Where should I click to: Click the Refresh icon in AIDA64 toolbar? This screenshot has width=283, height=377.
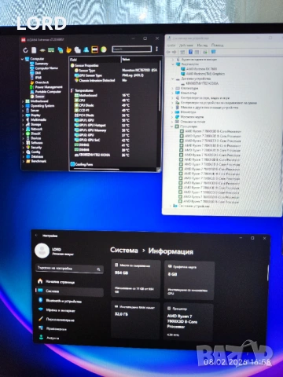tap(25, 50)
